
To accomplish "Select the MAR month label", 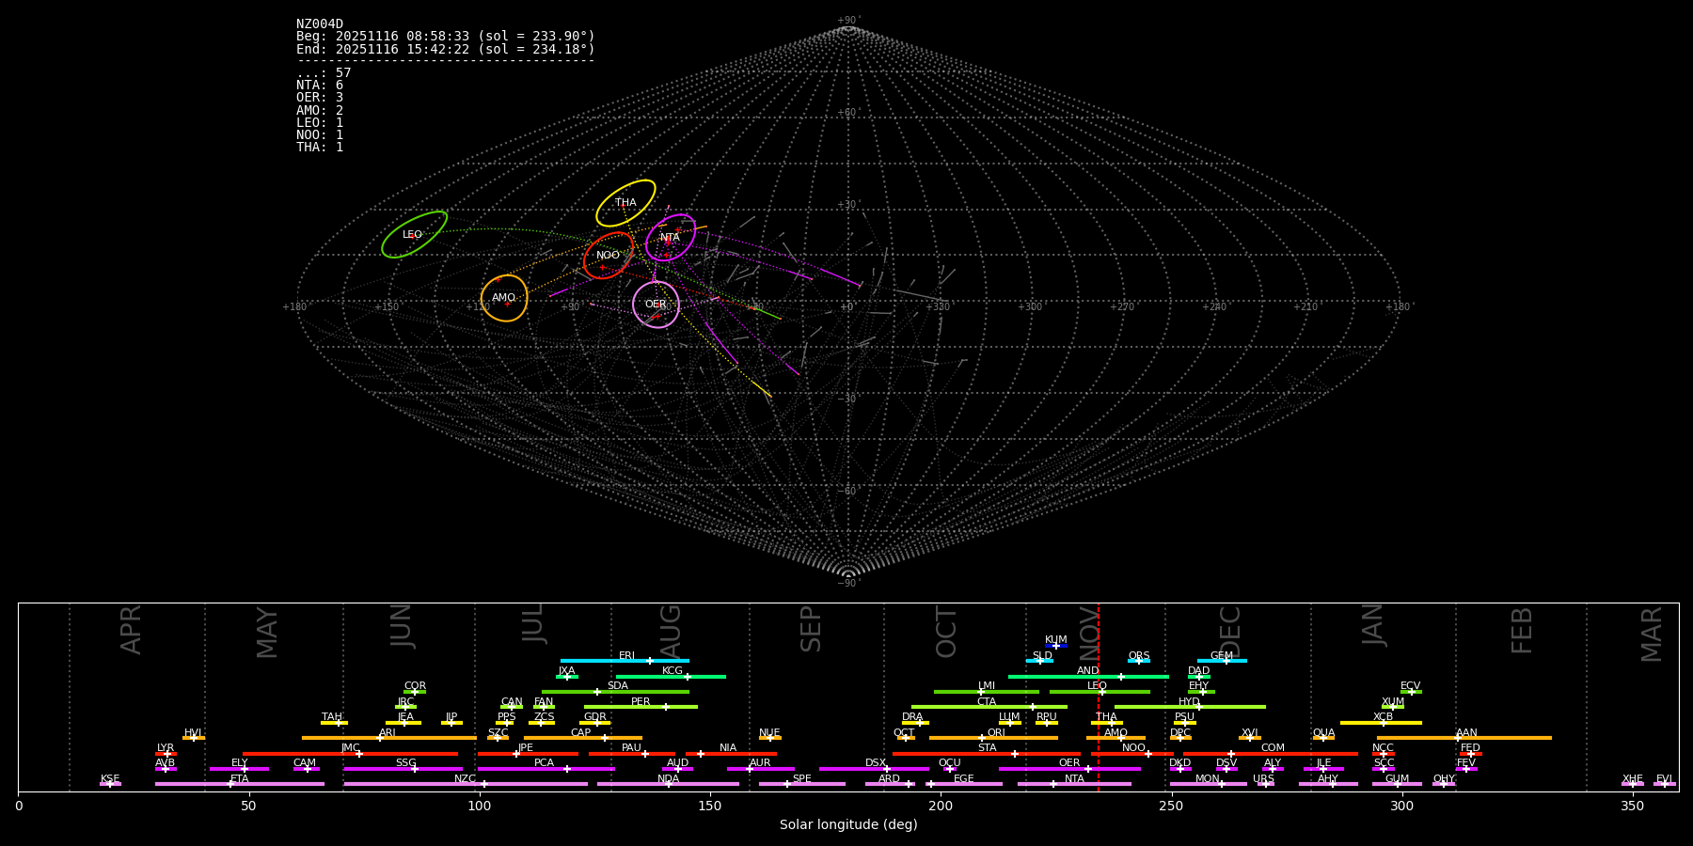I will point(1652,634).
